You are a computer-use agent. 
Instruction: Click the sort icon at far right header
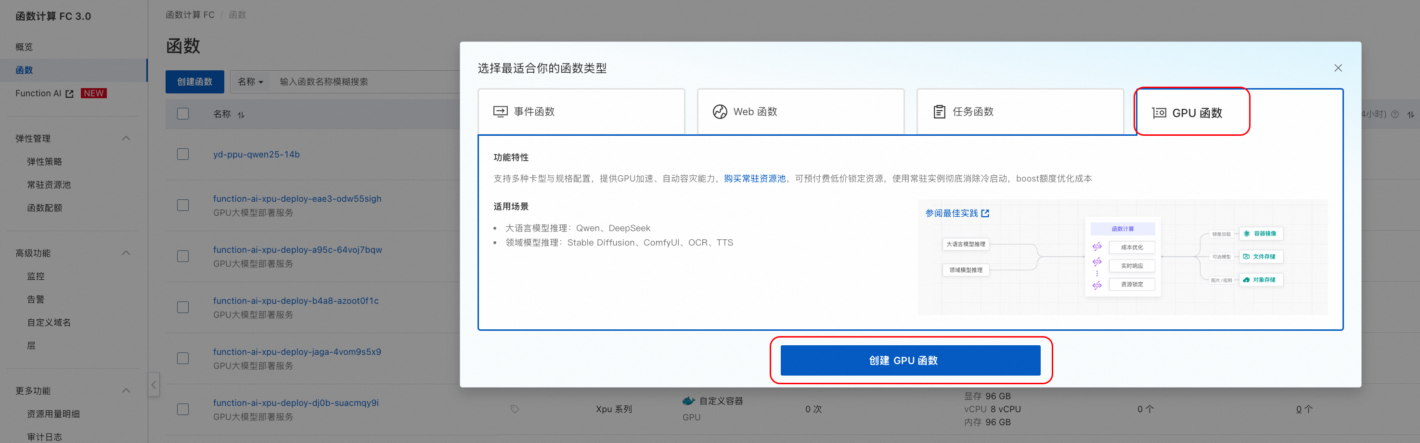tap(1411, 115)
